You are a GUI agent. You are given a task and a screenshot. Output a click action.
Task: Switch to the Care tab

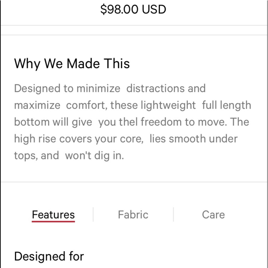pyautogui.click(x=213, y=214)
